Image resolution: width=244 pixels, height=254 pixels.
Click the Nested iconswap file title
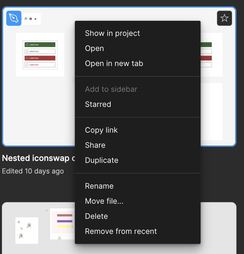(x=38, y=158)
